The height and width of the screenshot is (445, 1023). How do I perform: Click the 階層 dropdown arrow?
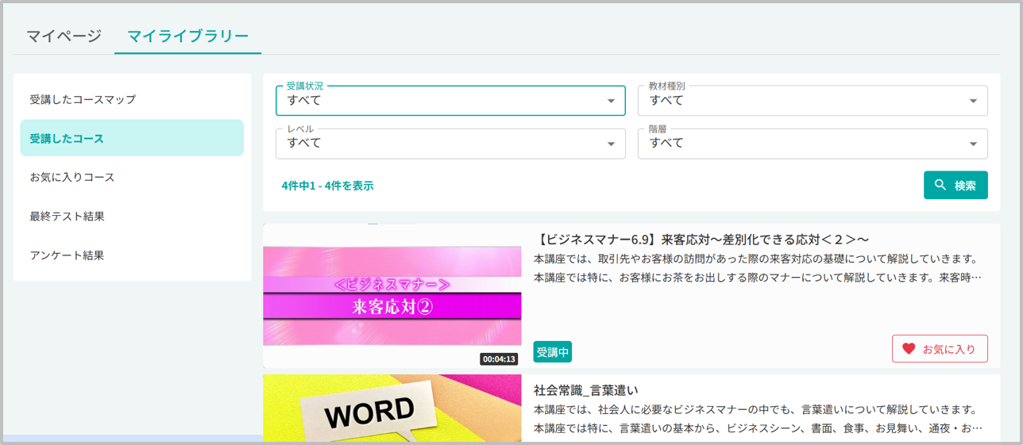point(973,144)
